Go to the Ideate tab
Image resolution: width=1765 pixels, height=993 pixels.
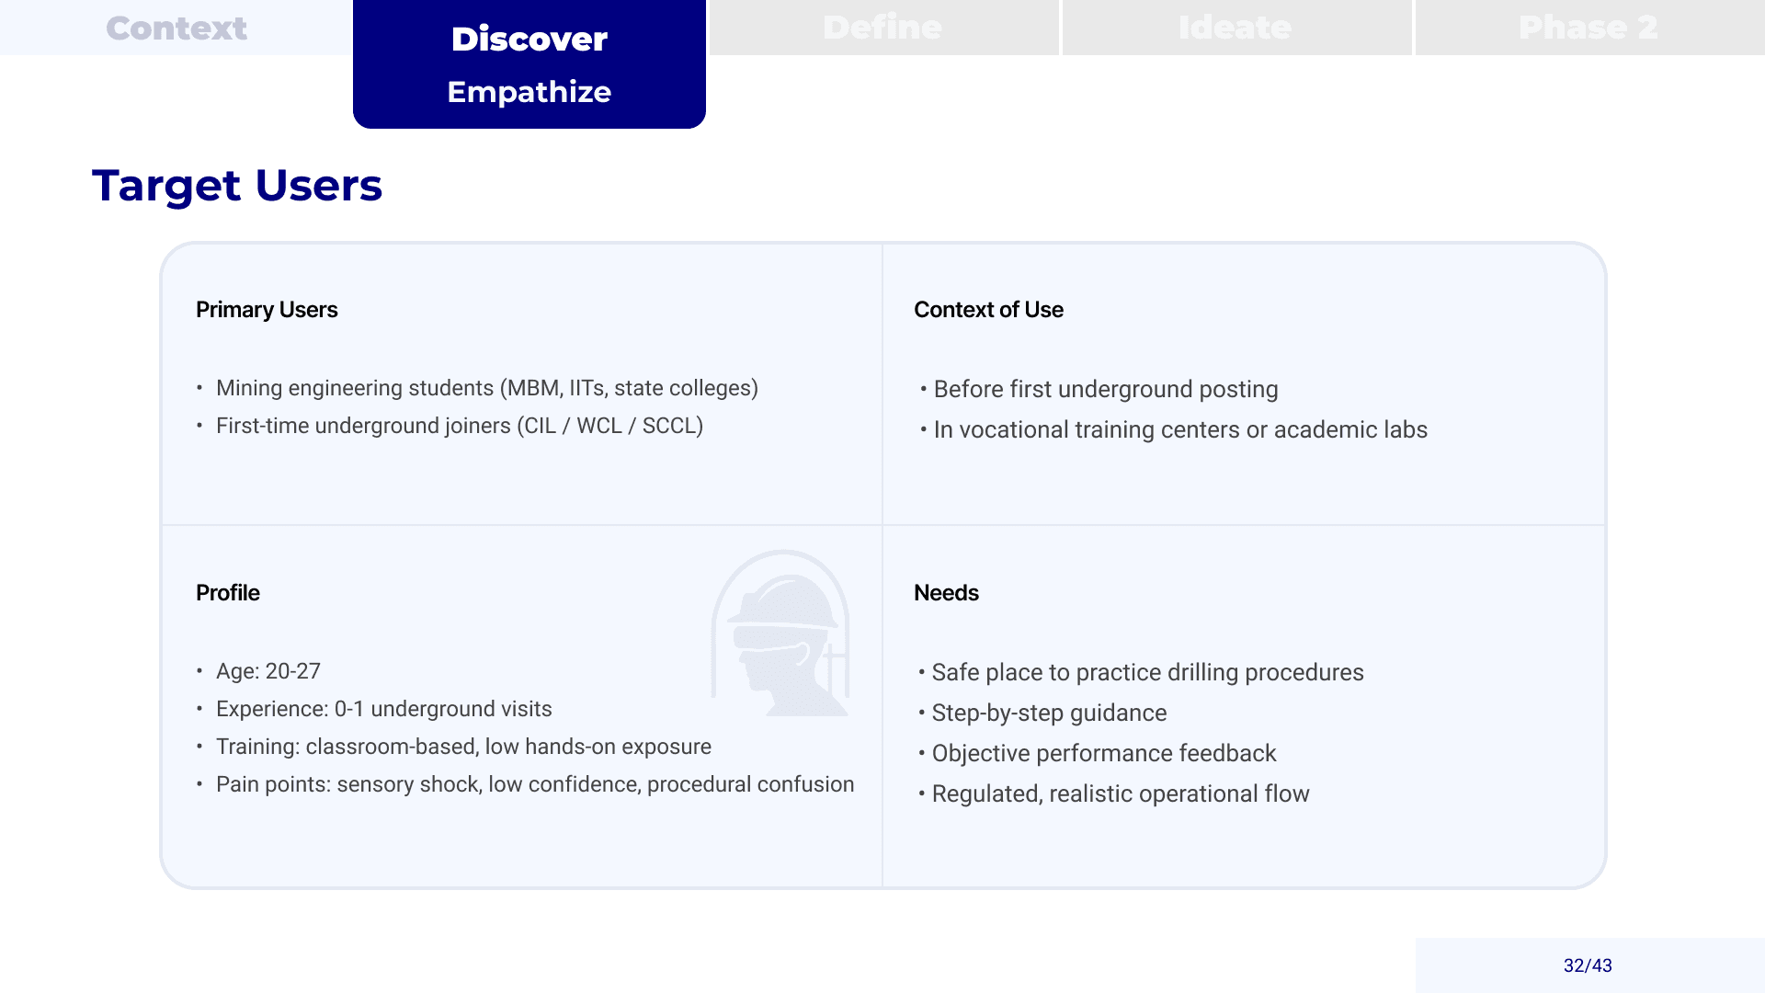pyautogui.click(x=1235, y=28)
